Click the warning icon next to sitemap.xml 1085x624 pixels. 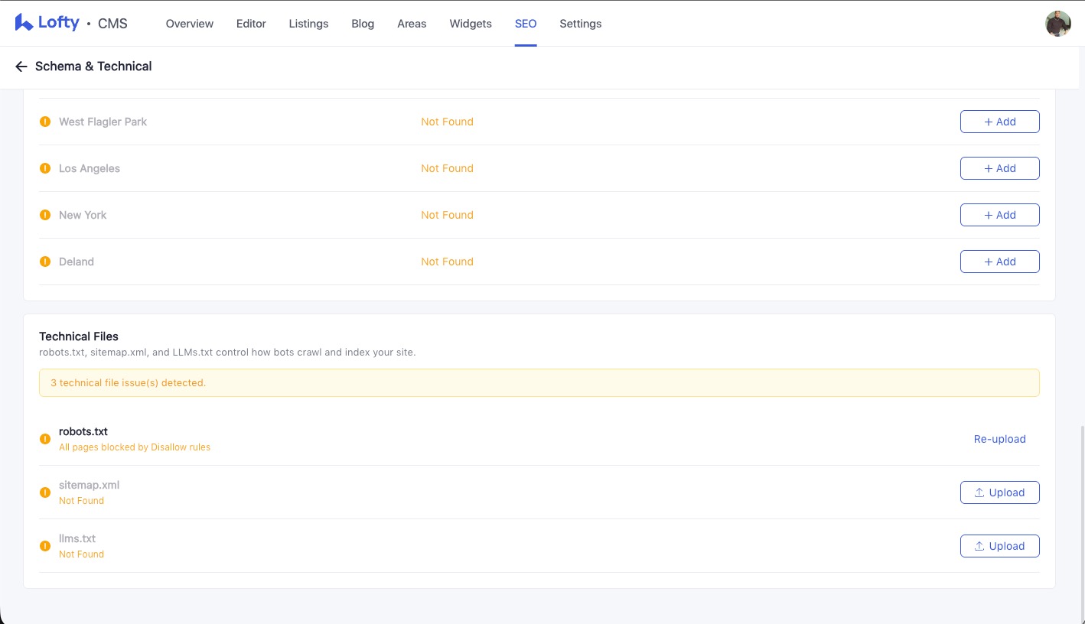pos(45,492)
